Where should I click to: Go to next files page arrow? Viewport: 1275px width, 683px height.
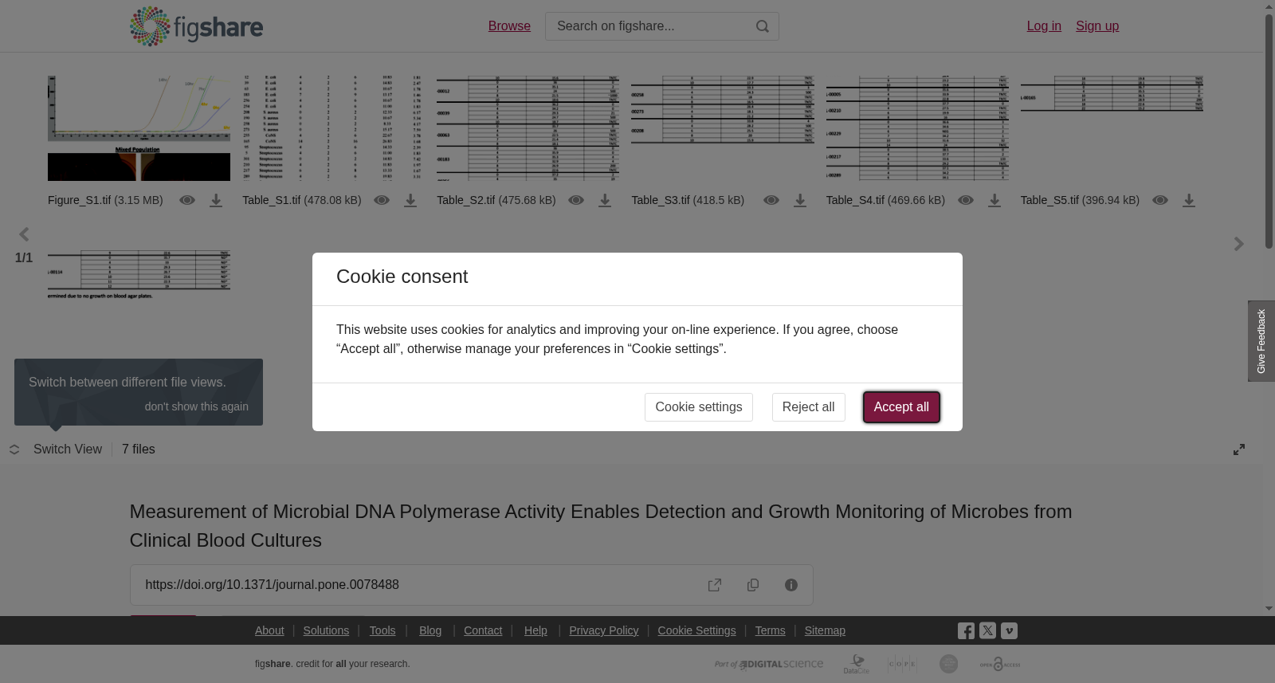tap(1238, 244)
